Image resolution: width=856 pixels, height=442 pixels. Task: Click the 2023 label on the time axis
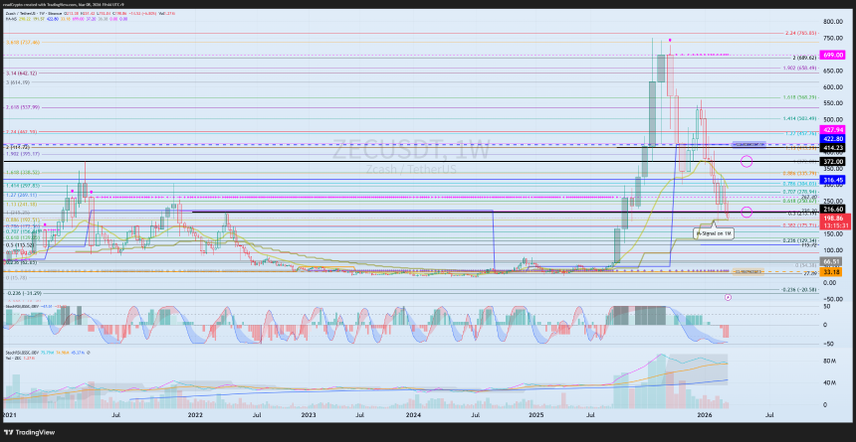coord(309,415)
